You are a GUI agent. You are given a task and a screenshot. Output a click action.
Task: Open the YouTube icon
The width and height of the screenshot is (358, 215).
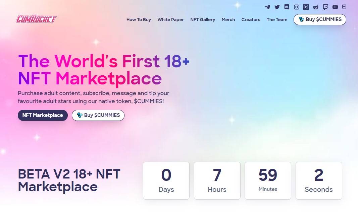[335, 7]
